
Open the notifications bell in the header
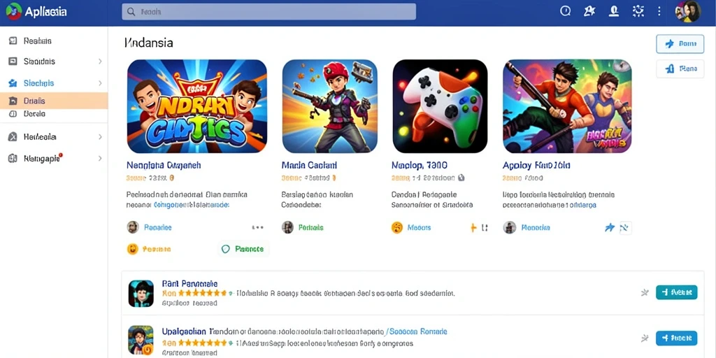[x=614, y=11]
